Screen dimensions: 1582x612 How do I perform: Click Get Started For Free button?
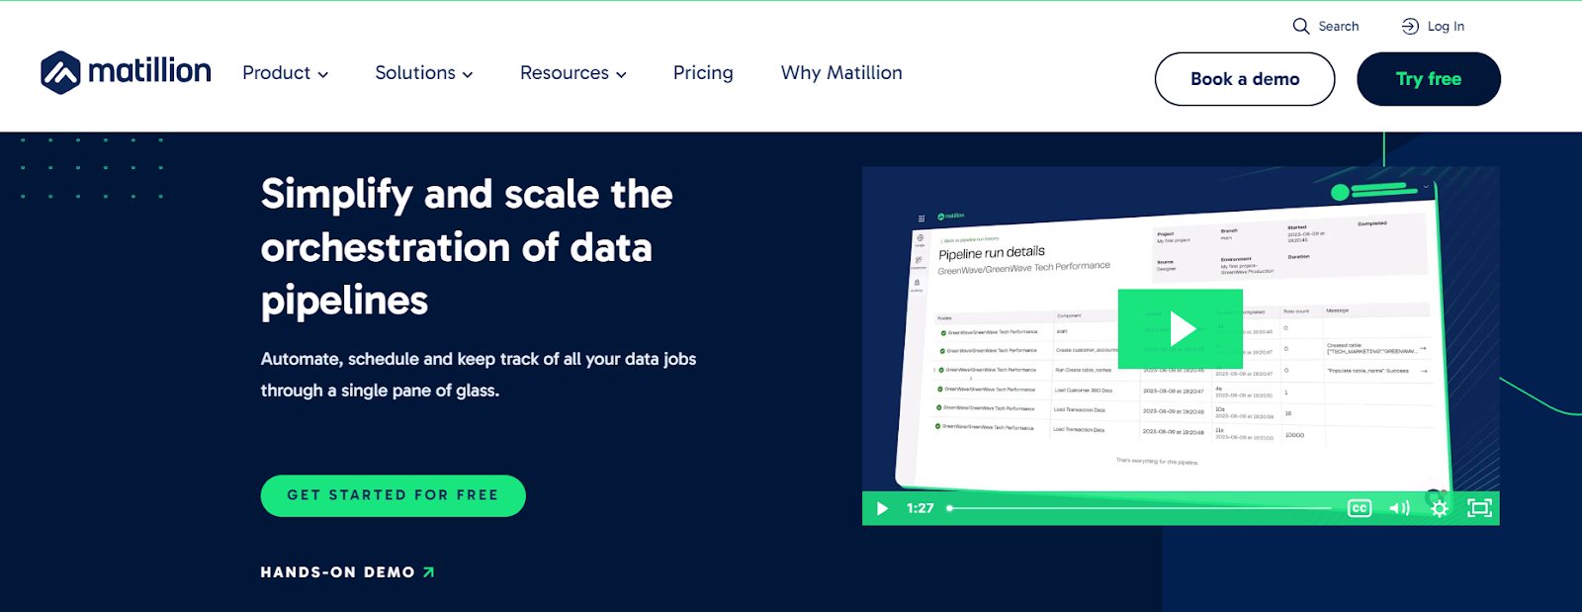tap(394, 495)
